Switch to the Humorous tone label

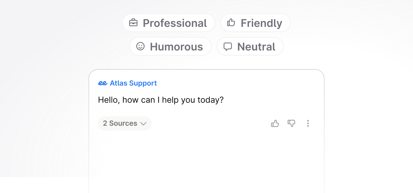(176, 47)
